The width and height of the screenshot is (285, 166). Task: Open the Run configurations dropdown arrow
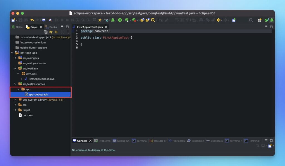123,20
